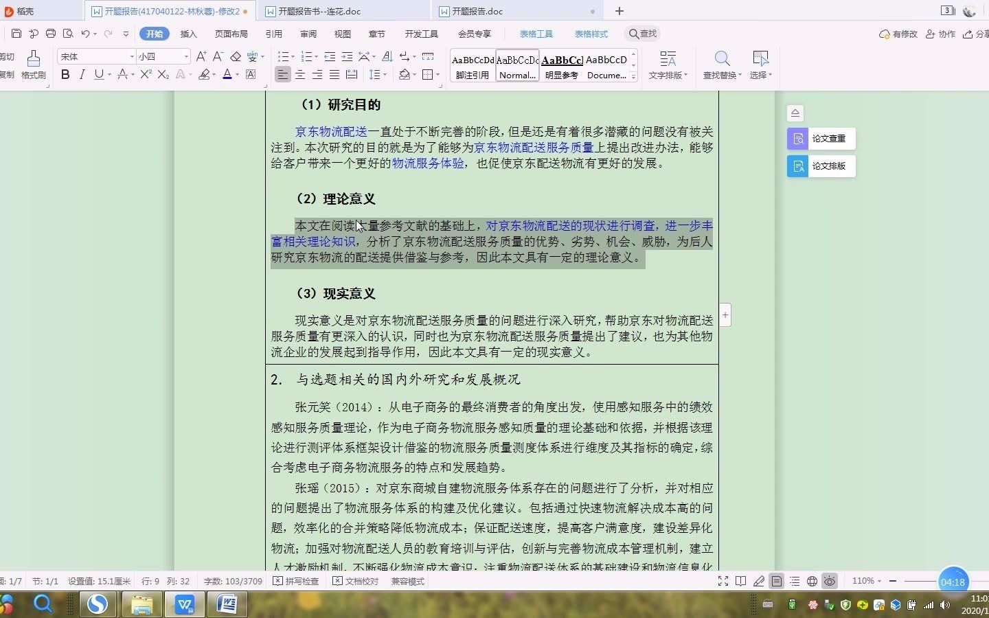Right align the paragraph
The height and width of the screenshot is (618, 989).
click(317, 74)
